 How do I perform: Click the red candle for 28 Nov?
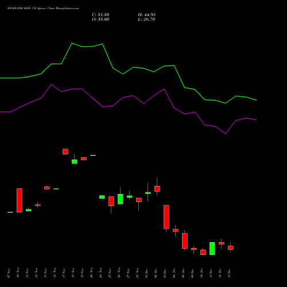pyautogui.click(x=139, y=200)
